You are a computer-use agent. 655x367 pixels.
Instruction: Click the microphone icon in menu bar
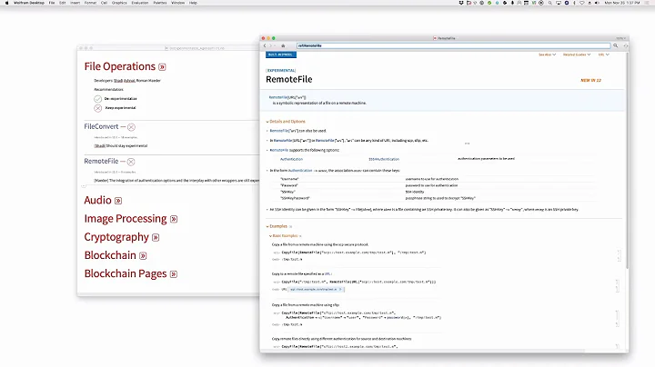tap(512, 3)
